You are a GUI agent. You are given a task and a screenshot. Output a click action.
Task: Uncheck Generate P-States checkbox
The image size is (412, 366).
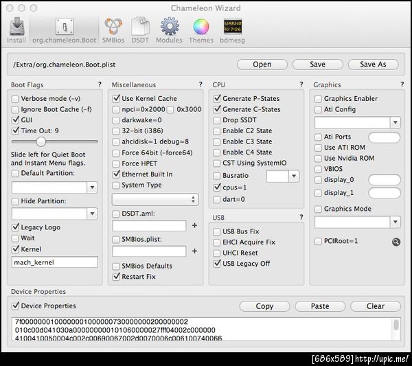click(217, 98)
